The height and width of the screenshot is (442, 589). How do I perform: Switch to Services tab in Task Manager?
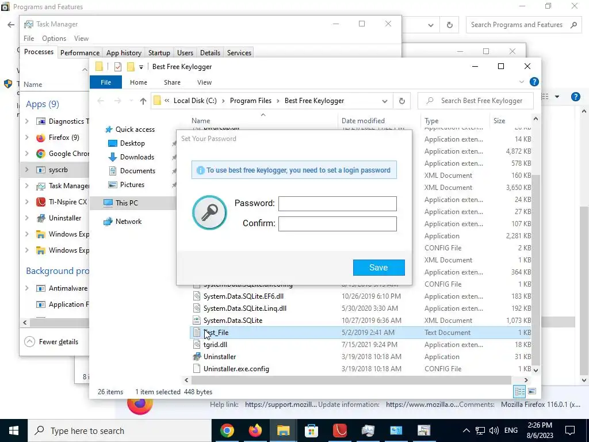coord(239,52)
